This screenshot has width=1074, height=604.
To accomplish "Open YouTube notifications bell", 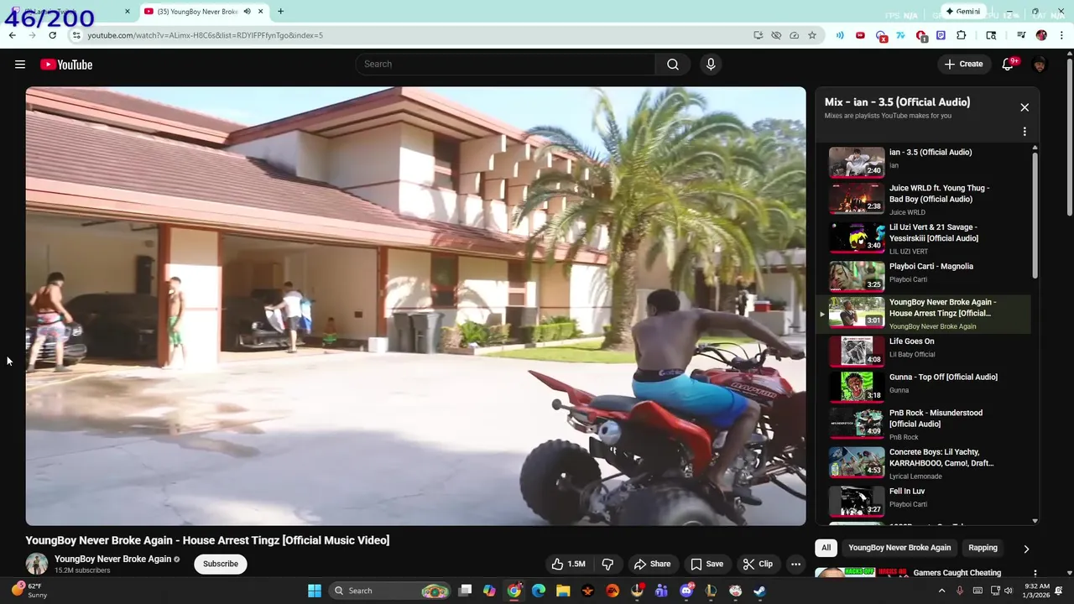I will [1009, 65].
